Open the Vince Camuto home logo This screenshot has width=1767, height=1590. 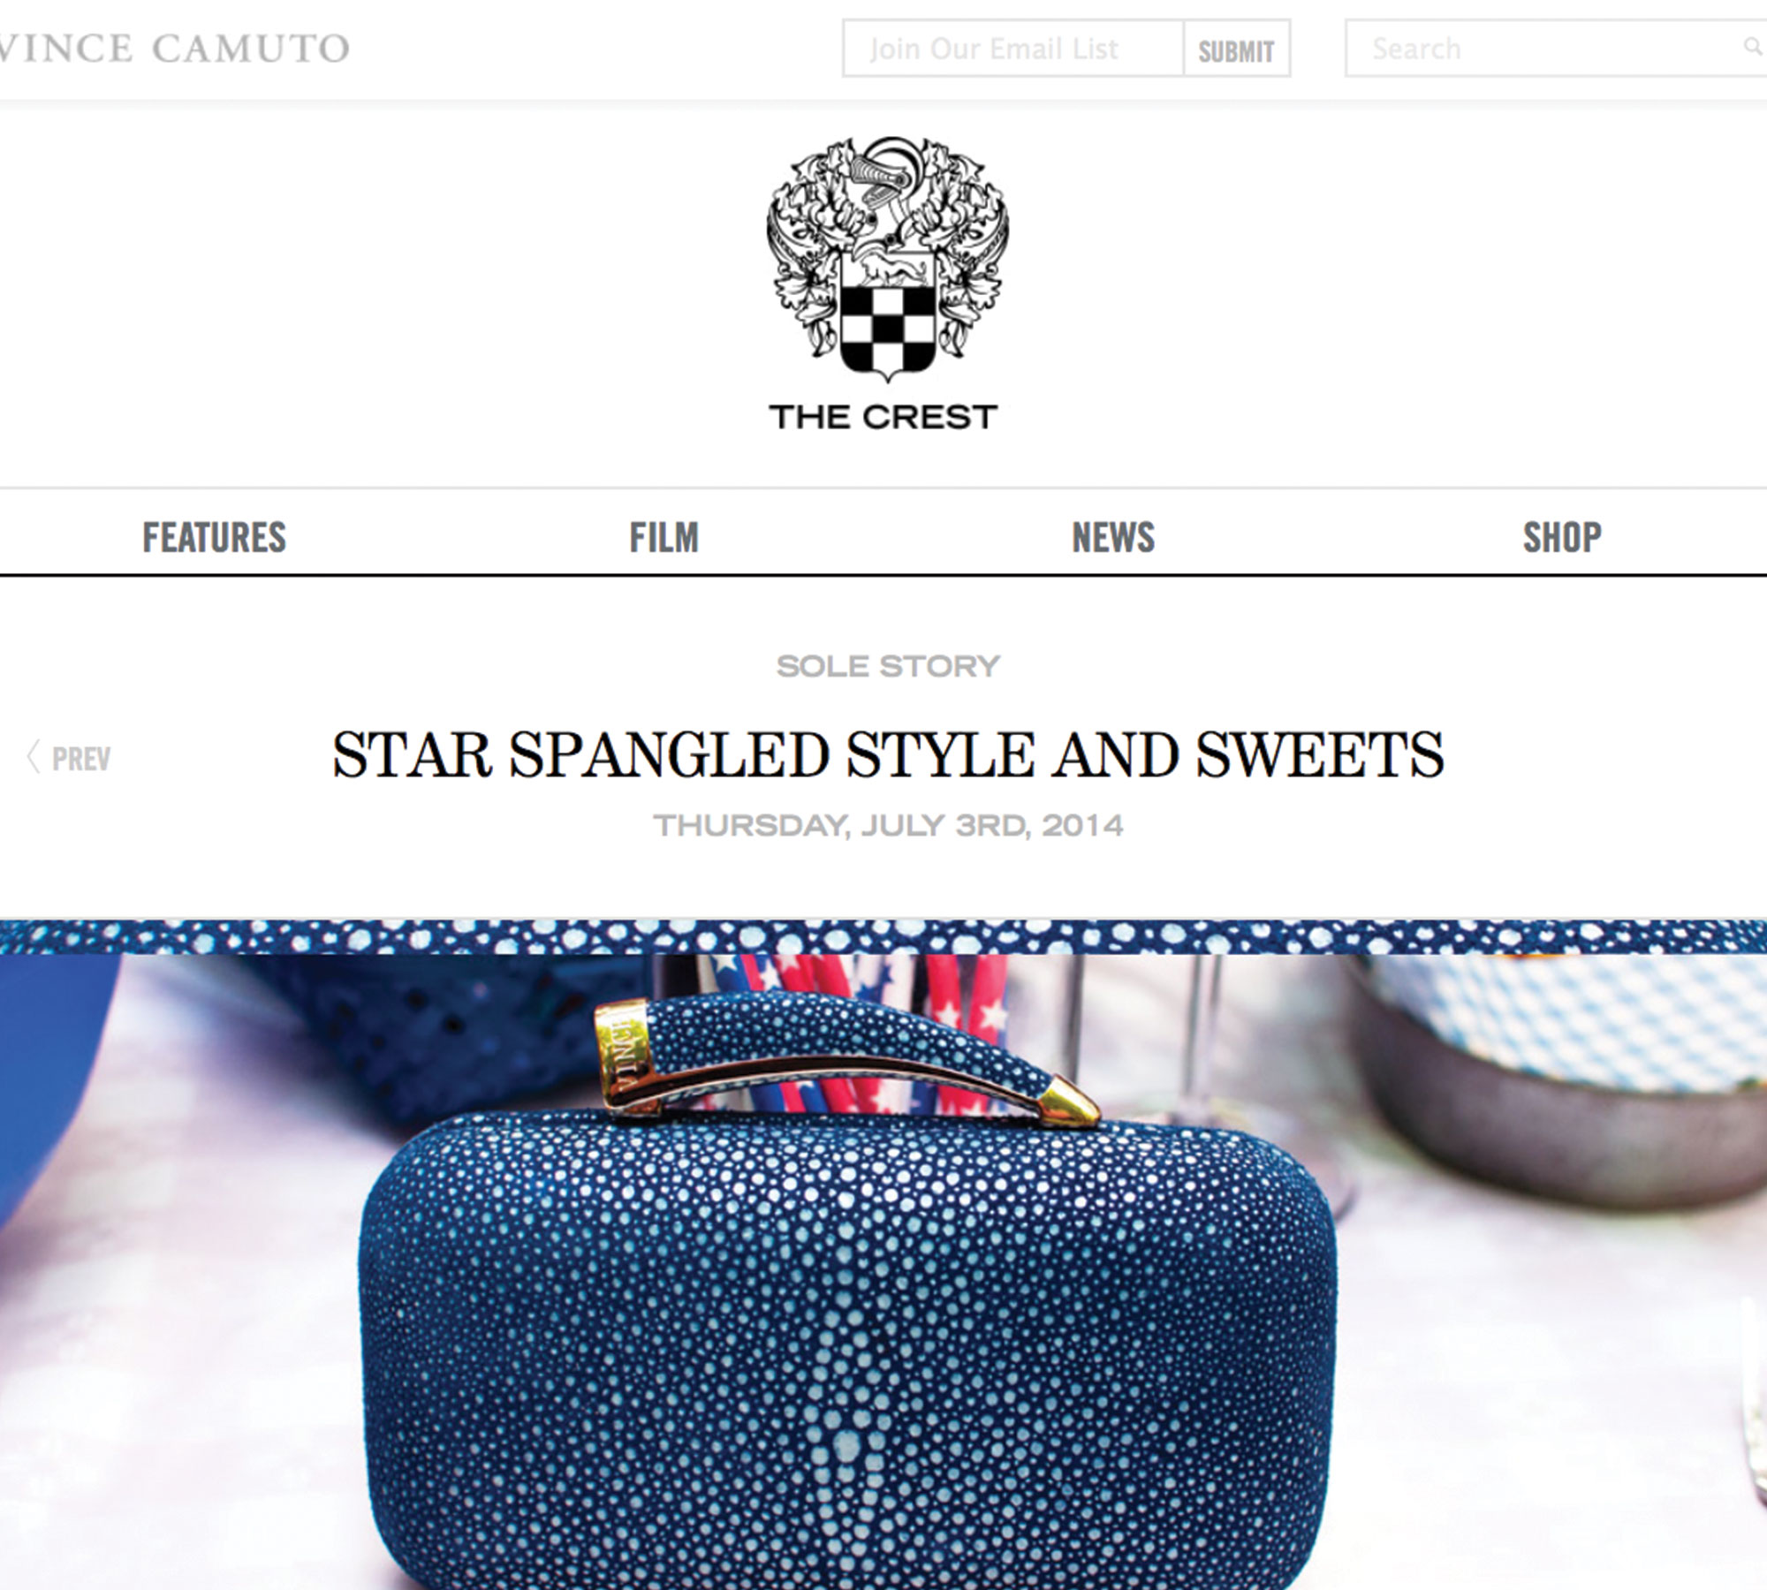point(173,48)
